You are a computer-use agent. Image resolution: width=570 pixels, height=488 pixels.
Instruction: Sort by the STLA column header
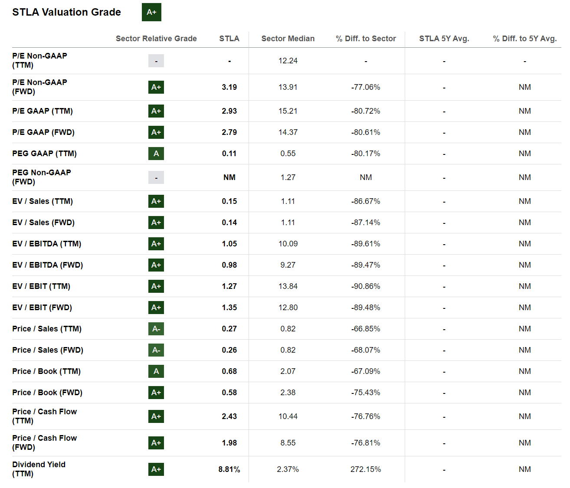[x=229, y=39]
